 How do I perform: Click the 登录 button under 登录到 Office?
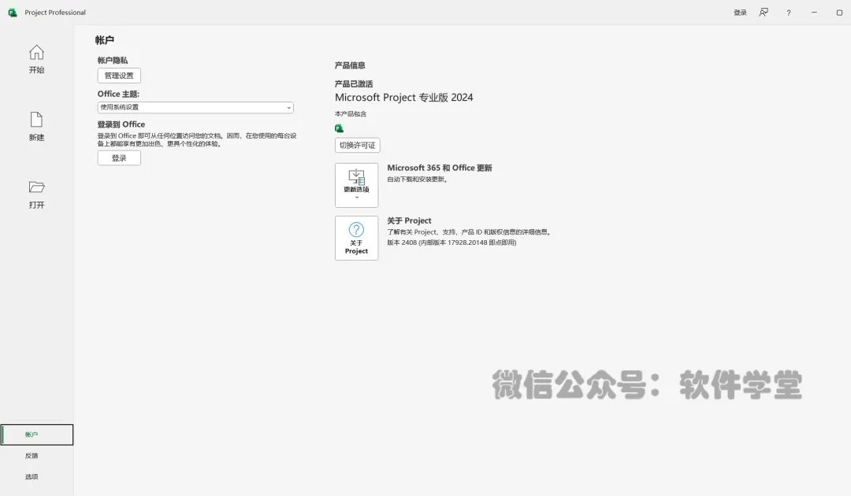pyautogui.click(x=119, y=157)
